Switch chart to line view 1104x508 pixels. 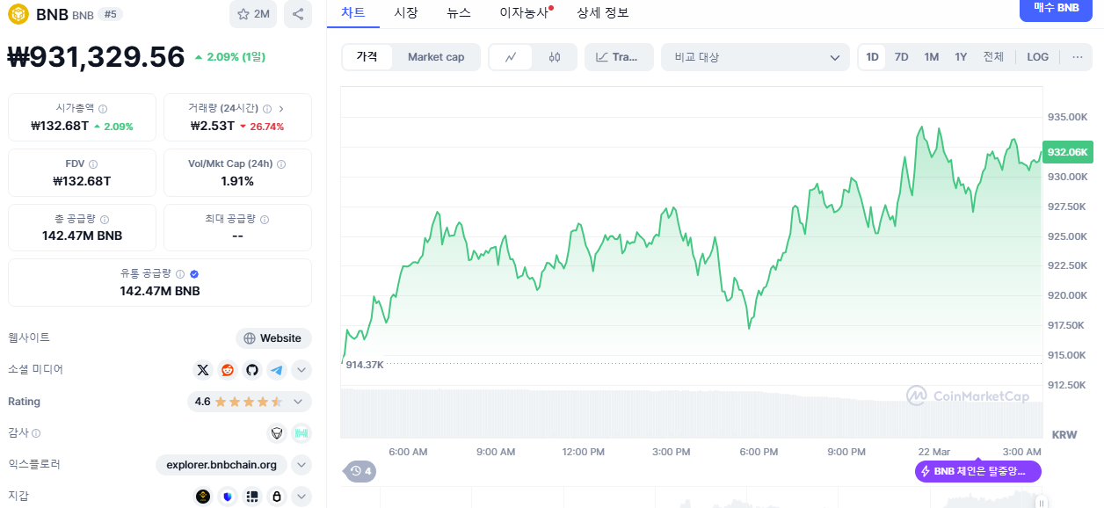click(512, 57)
